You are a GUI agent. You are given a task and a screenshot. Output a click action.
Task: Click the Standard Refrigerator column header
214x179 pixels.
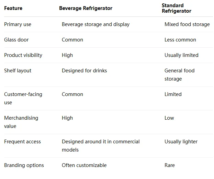(x=177, y=8)
